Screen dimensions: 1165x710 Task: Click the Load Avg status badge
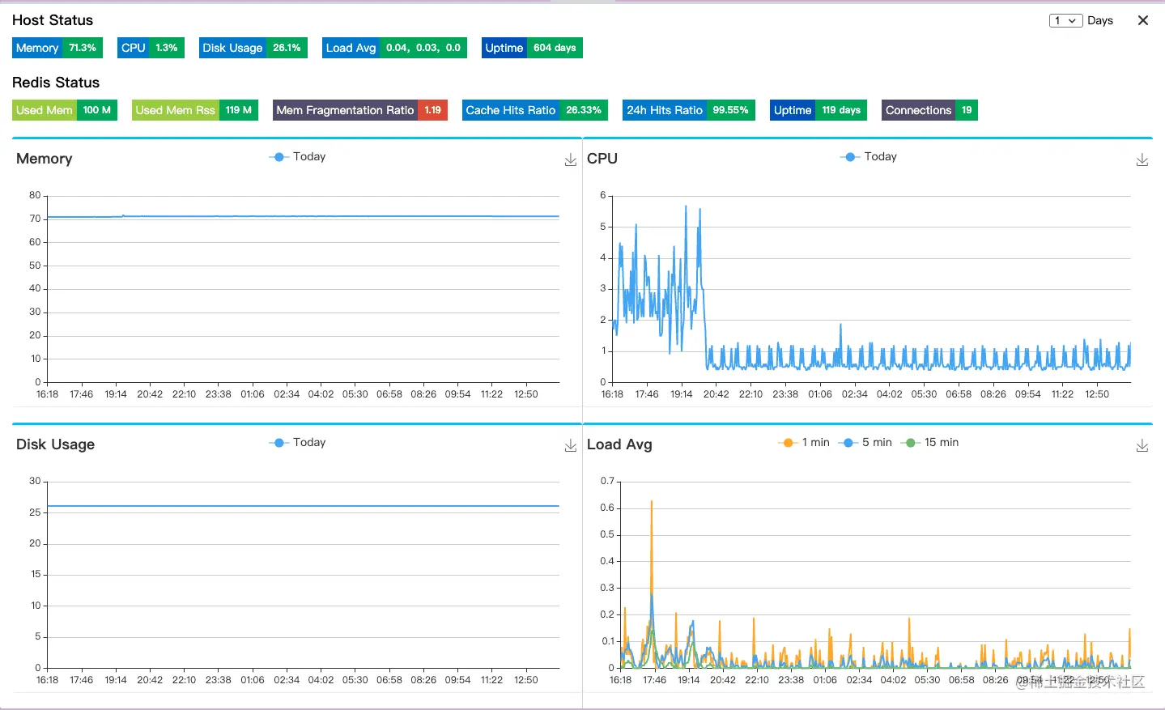pos(394,48)
